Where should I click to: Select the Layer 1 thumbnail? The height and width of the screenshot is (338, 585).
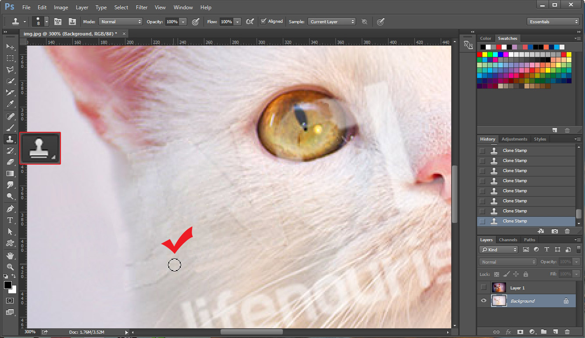(499, 288)
